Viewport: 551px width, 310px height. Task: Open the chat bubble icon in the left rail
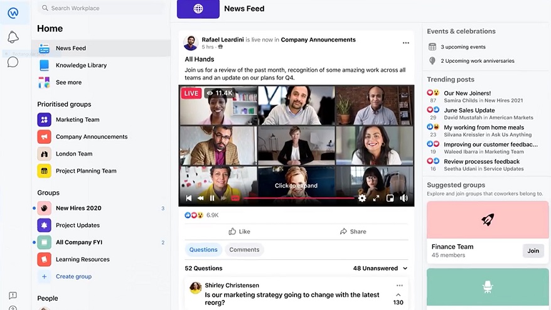[13, 62]
